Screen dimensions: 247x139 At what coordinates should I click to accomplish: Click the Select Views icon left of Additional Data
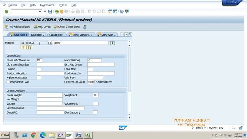[x=7, y=27]
